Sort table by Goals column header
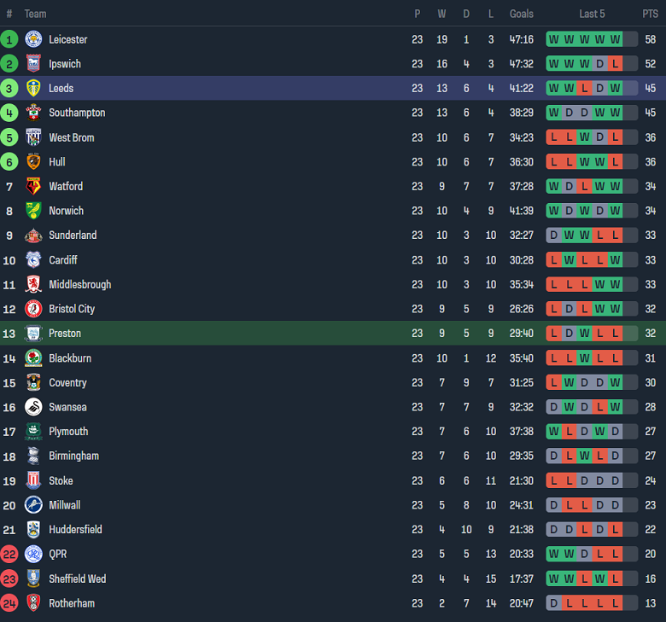666x622 pixels. click(521, 14)
